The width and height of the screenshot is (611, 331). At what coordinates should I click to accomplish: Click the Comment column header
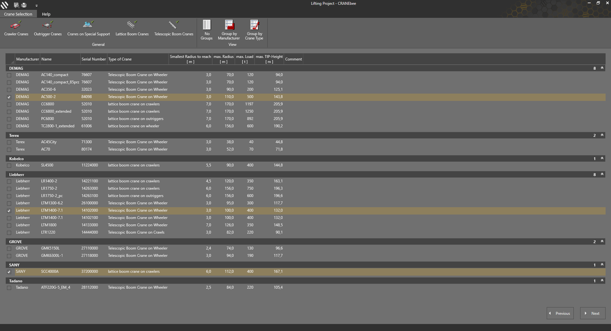(x=293, y=59)
